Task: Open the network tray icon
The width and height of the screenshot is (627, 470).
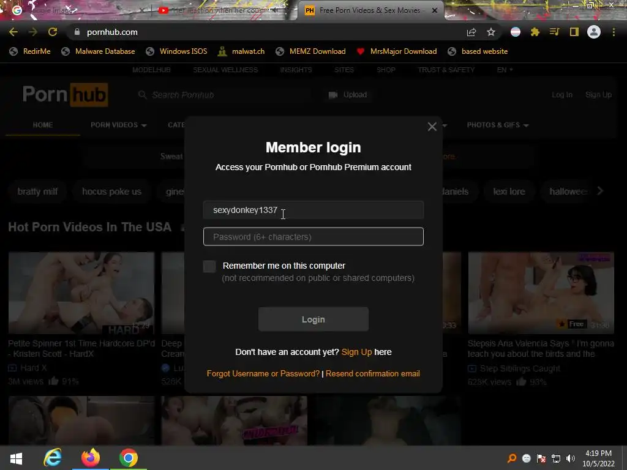Action: point(556,458)
